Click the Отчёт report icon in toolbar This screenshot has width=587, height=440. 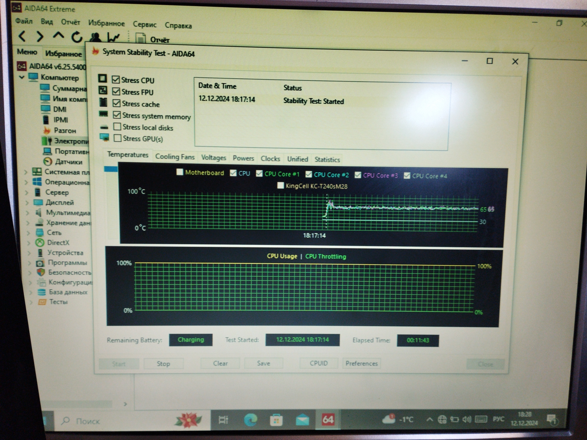[140, 39]
